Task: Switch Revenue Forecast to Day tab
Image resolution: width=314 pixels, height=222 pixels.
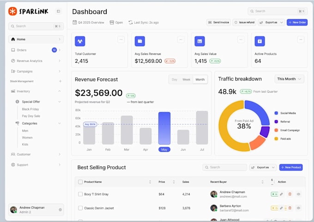Action: 175,79
